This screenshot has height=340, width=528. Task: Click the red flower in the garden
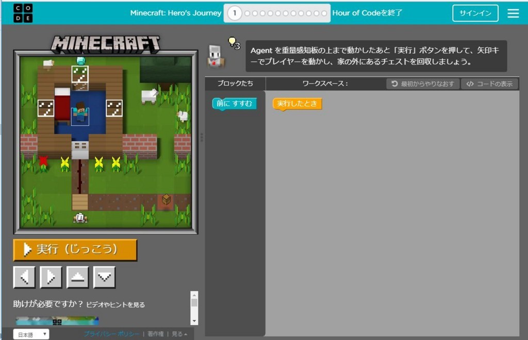point(43,163)
